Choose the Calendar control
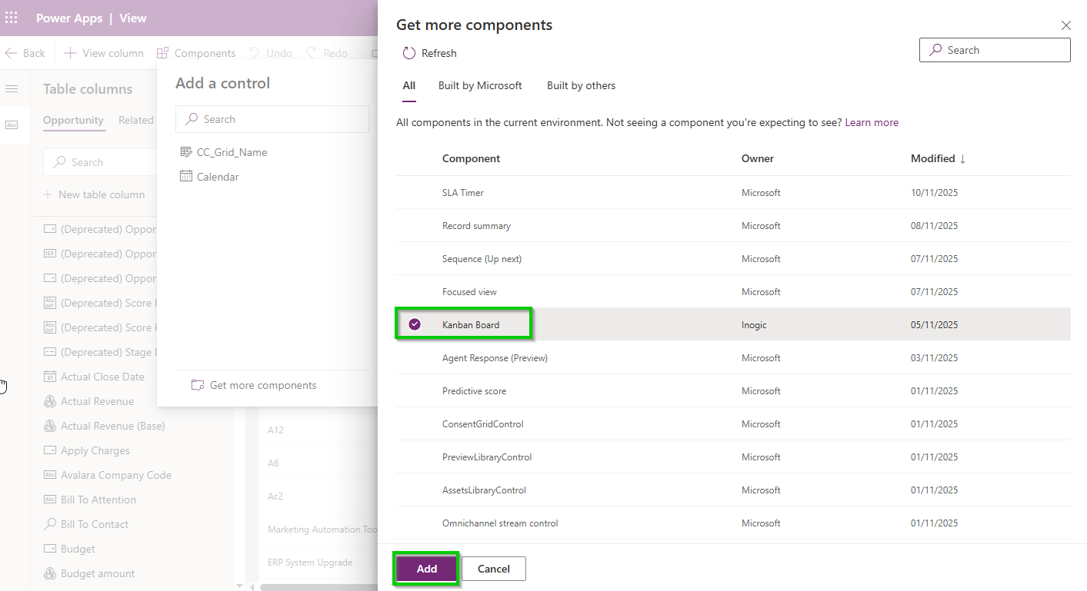The image size is (1087, 591). click(218, 177)
